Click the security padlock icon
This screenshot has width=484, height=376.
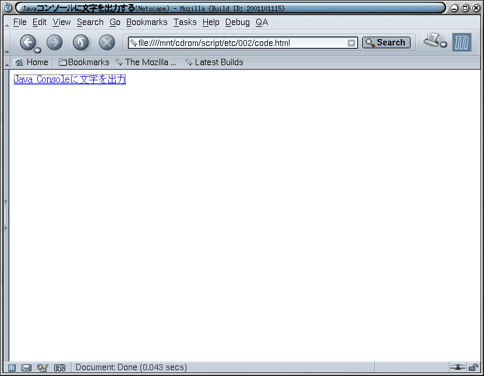(473, 367)
